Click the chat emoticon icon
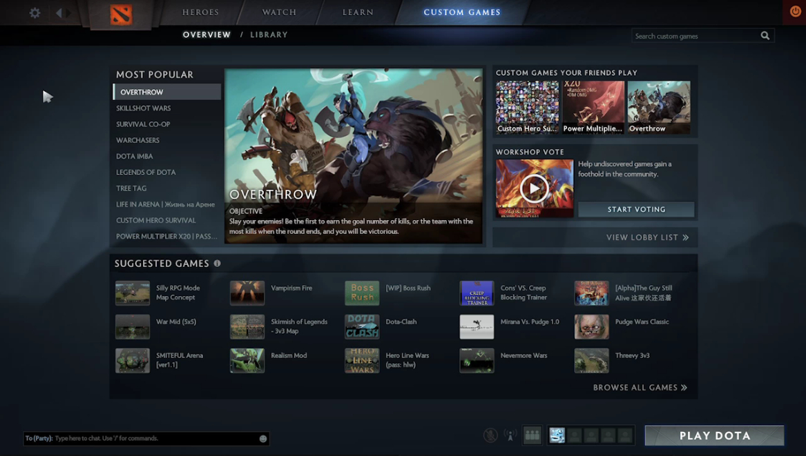Viewport: 806px width, 456px height. tap(263, 439)
